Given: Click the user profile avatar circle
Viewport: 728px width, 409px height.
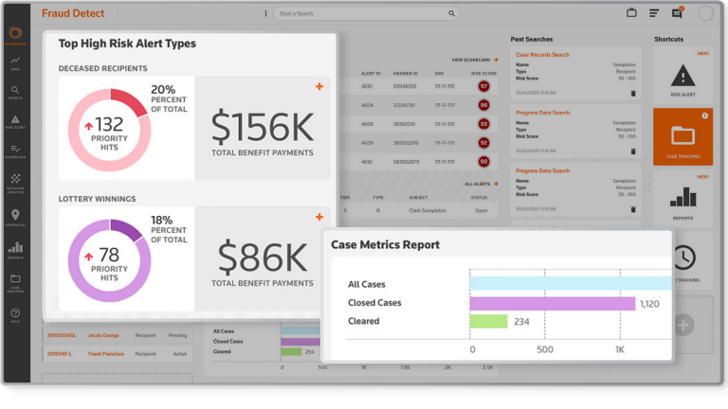Looking at the screenshot, I should [x=705, y=13].
